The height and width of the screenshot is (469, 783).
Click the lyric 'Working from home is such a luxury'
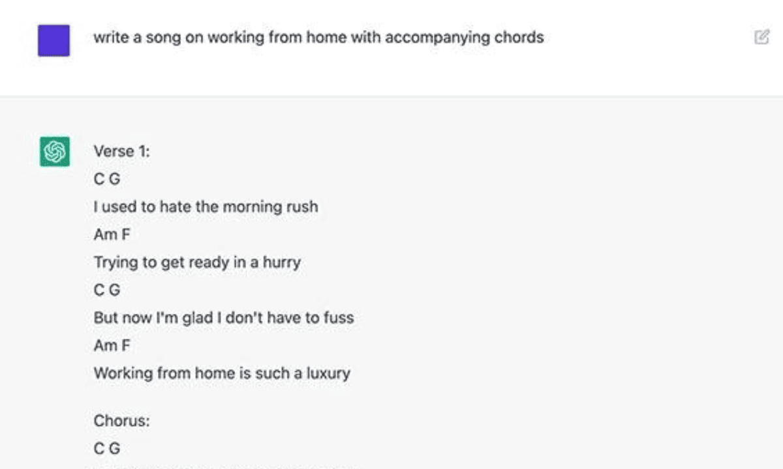222,373
